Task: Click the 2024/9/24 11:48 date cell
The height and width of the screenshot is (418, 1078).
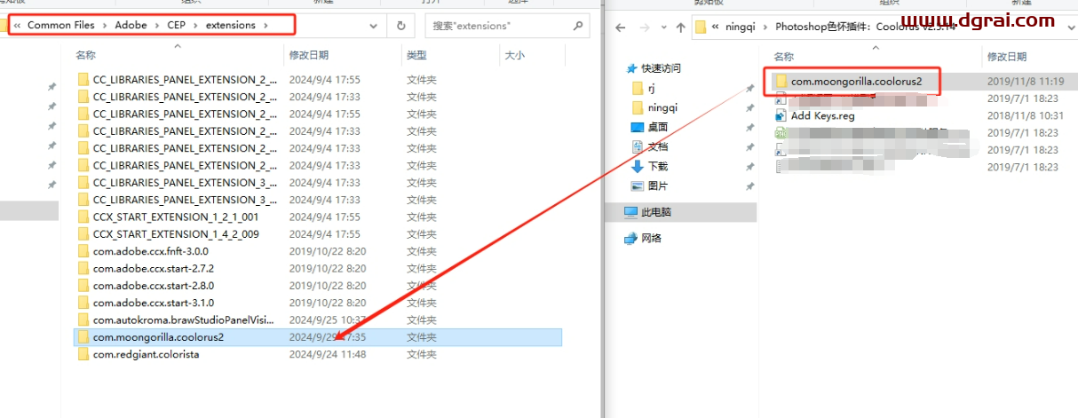Action: click(326, 354)
